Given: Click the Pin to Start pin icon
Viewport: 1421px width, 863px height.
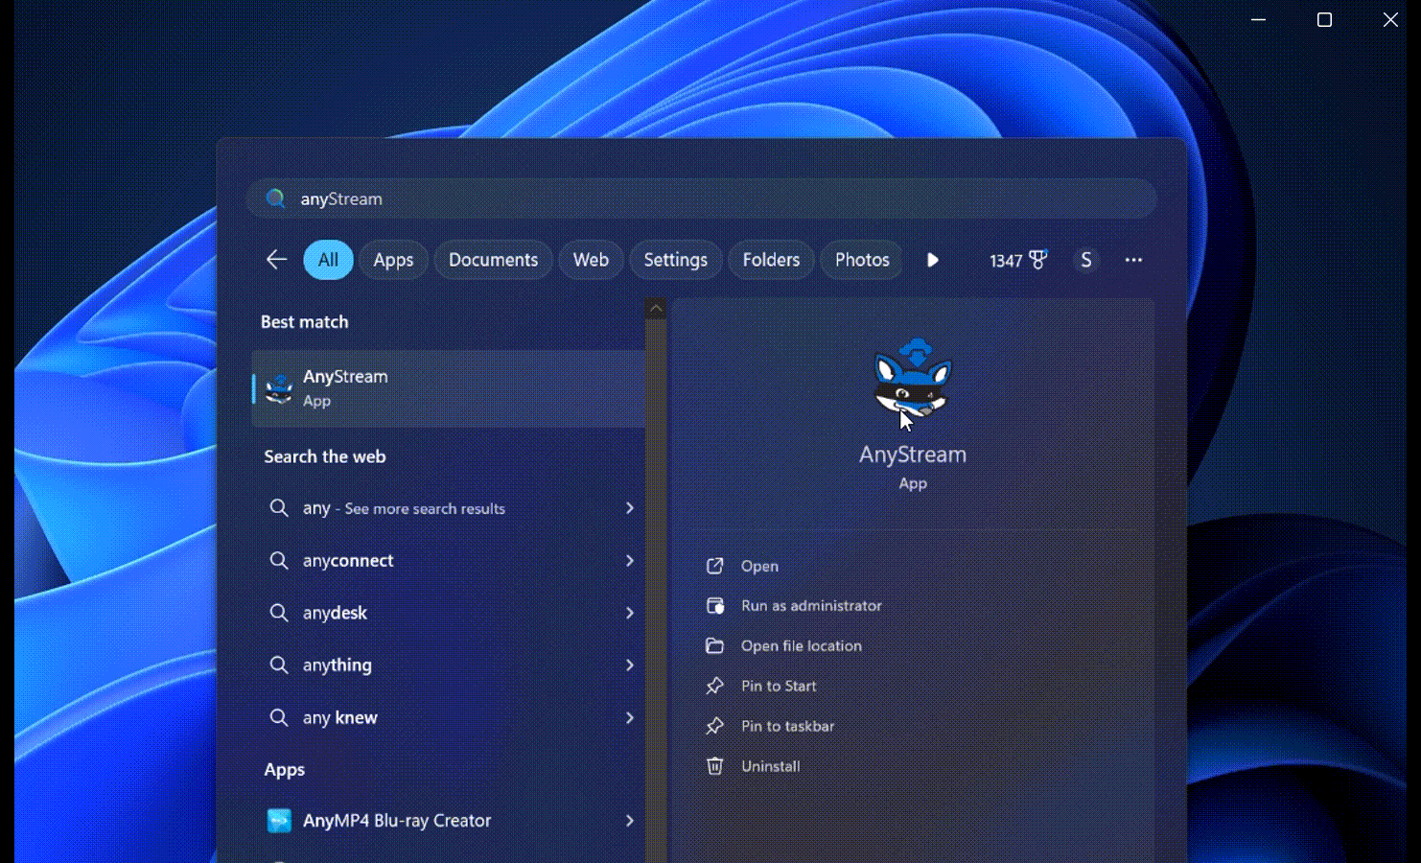Looking at the screenshot, I should click(714, 687).
